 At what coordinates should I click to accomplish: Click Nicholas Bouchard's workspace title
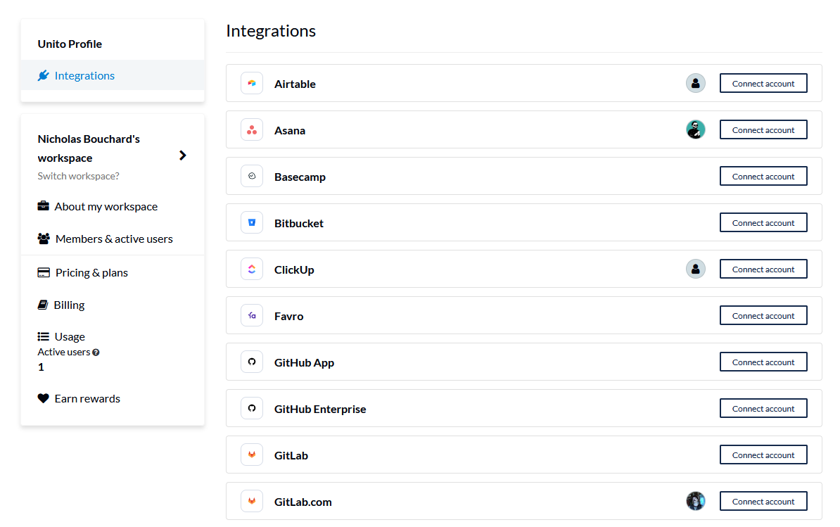pyautogui.click(x=89, y=148)
